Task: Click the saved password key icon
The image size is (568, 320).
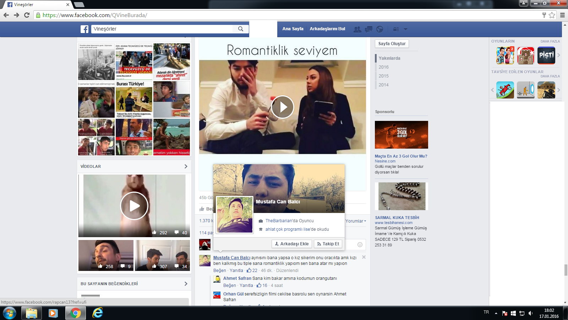Action: [x=544, y=15]
